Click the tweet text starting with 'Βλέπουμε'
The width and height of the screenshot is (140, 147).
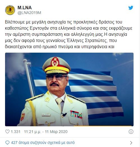pos(68,34)
